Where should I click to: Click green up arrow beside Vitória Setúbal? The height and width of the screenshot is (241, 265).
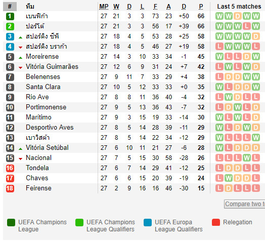tap(20, 149)
